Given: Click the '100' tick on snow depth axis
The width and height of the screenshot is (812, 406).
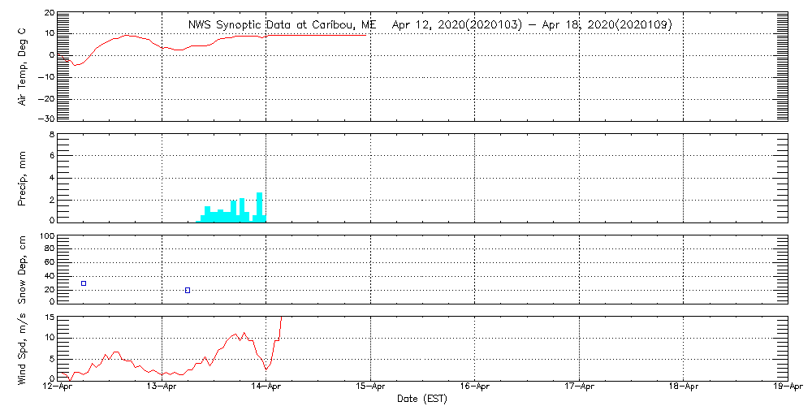Looking at the screenshot, I should pyautogui.click(x=47, y=237).
